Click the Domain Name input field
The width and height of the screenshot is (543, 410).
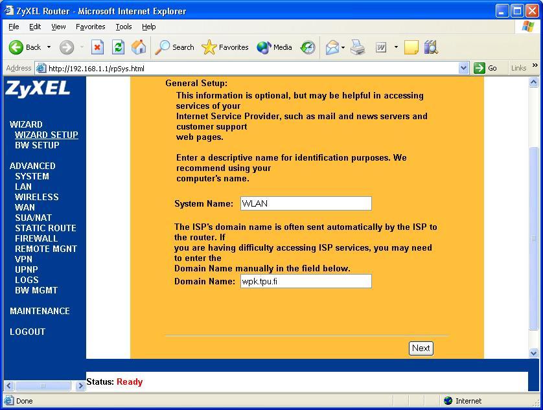[x=306, y=281]
